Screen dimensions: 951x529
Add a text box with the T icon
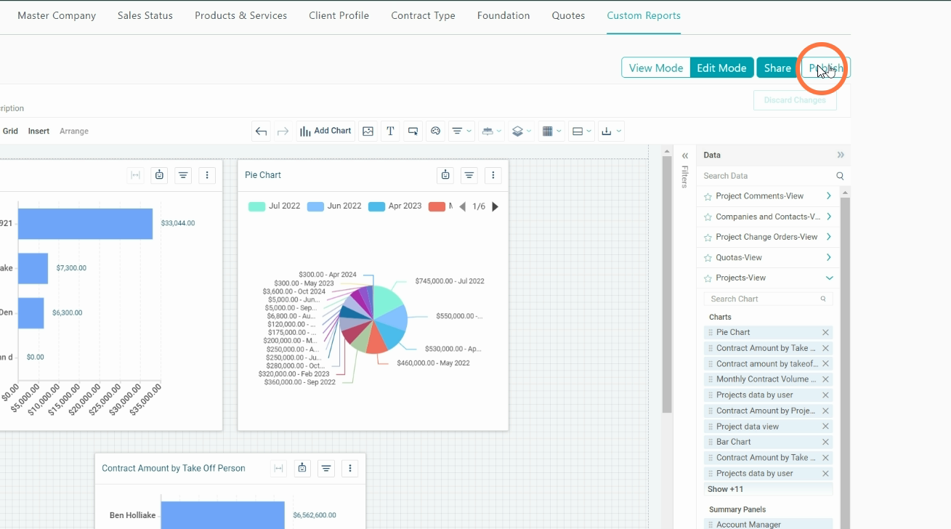point(390,132)
